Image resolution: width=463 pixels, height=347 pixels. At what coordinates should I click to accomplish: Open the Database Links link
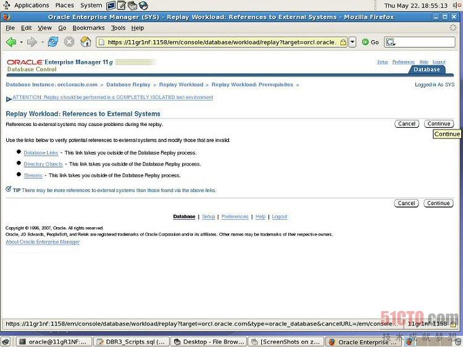coord(41,153)
